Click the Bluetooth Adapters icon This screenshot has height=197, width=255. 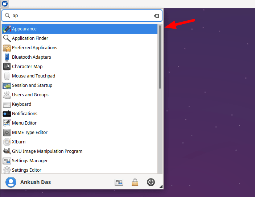coord(7,57)
